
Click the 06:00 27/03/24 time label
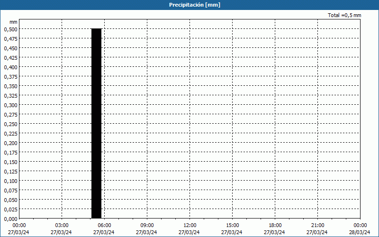(104, 229)
